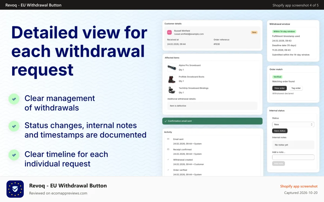Viewport: 324px width, 202px height.
Task: Click the New status badge
Action: coord(254,32)
